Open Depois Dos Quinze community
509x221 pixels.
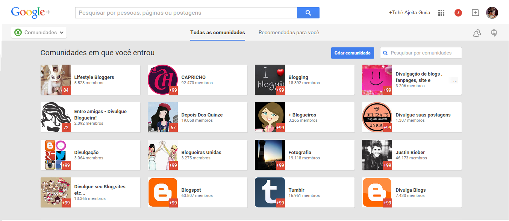point(202,115)
